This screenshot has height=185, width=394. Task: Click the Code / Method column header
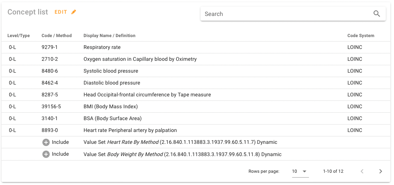56,36
